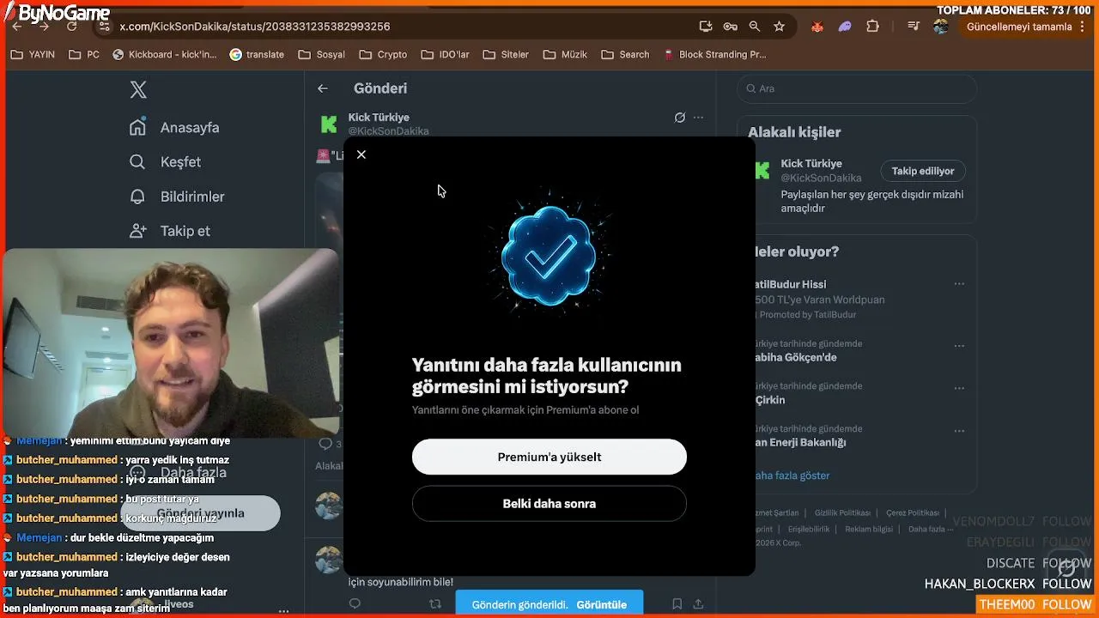Open the Takip et sidebar item
Screen dimensions: 1099x618
coord(170,230)
